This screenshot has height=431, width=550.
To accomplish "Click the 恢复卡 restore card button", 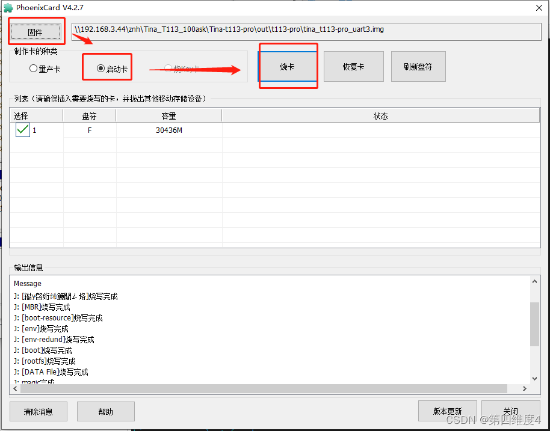I will 354,66.
